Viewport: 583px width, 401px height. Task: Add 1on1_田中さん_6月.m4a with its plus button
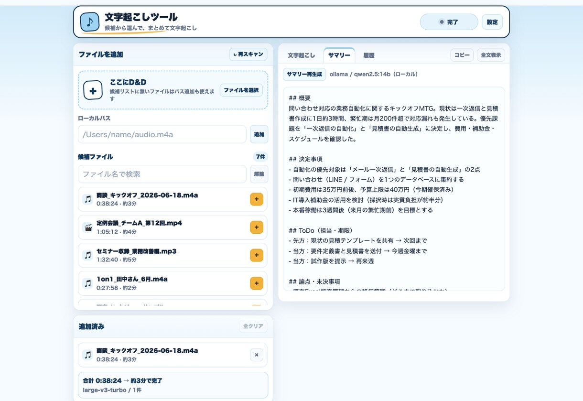coord(257,283)
